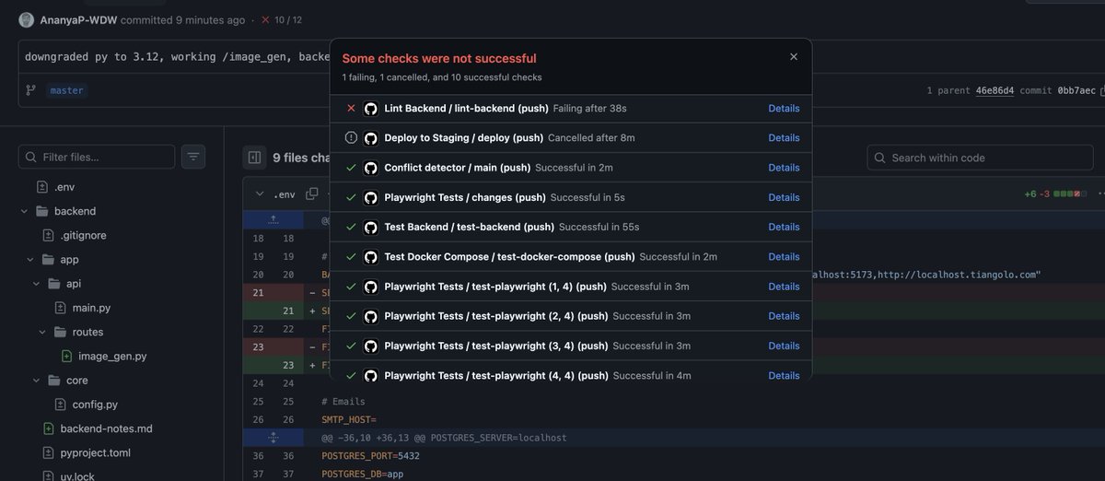
Task: Click the expand hunk icon below SMTP_HOST
Action: [x=273, y=438]
